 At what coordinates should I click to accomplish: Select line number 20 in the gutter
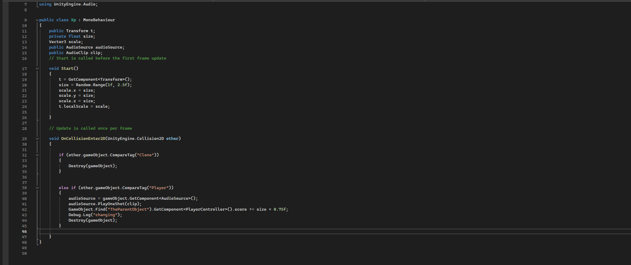pos(24,85)
